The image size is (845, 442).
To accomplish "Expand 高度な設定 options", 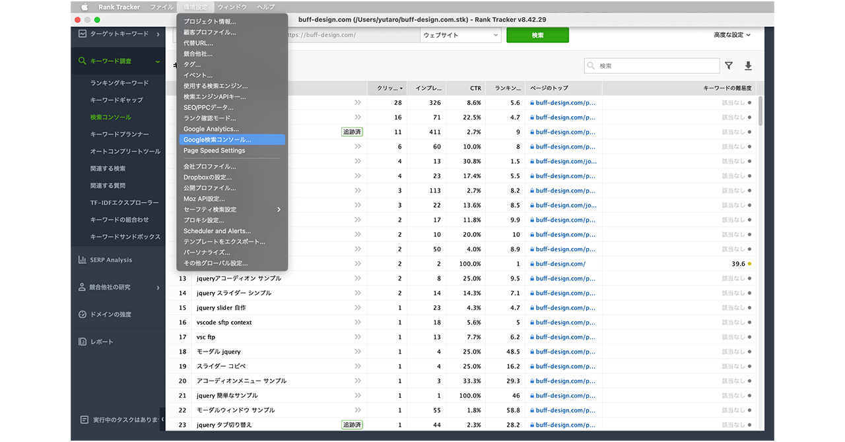I will 732,36.
